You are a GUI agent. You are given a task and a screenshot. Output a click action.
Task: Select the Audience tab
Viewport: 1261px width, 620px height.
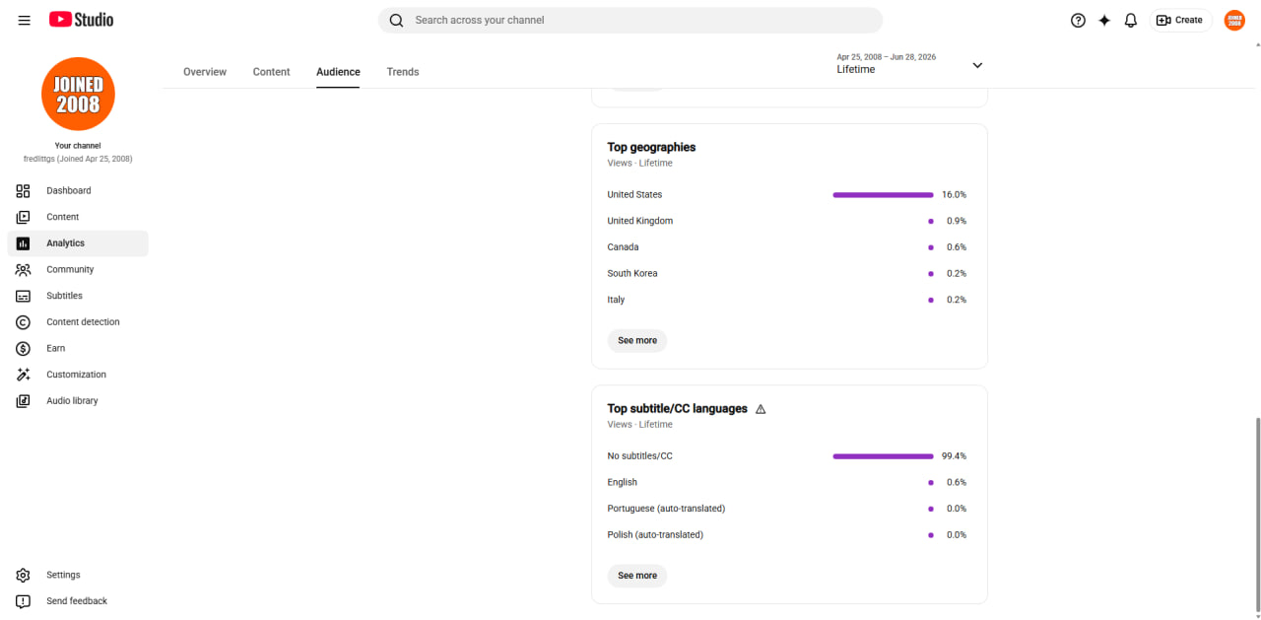click(x=338, y=72)
